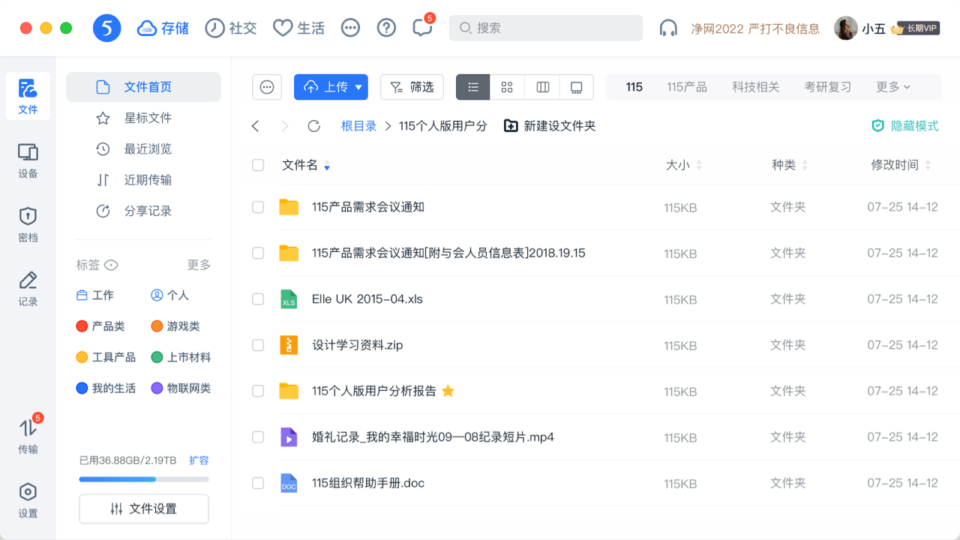960x540 pixels.
Task: Open the notification message bubble
Action: tap(421, 27)
